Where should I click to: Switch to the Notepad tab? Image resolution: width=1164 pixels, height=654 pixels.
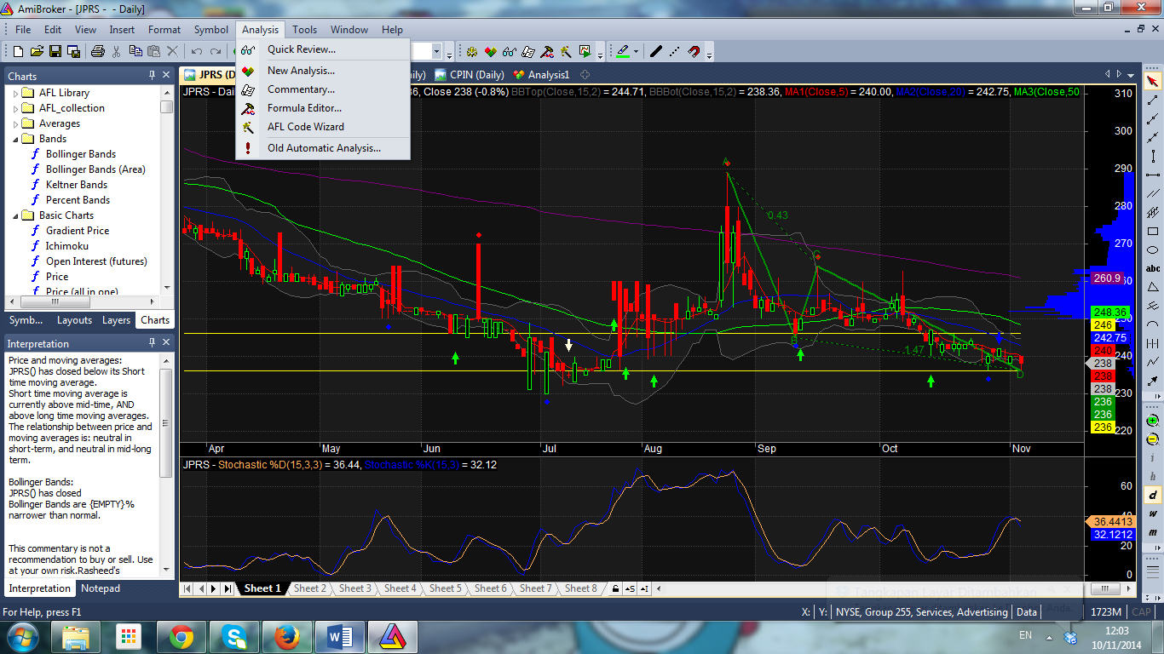(x=101, y=588)
